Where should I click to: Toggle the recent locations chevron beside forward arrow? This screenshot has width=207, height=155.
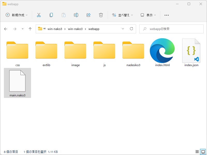pos(22,29)
